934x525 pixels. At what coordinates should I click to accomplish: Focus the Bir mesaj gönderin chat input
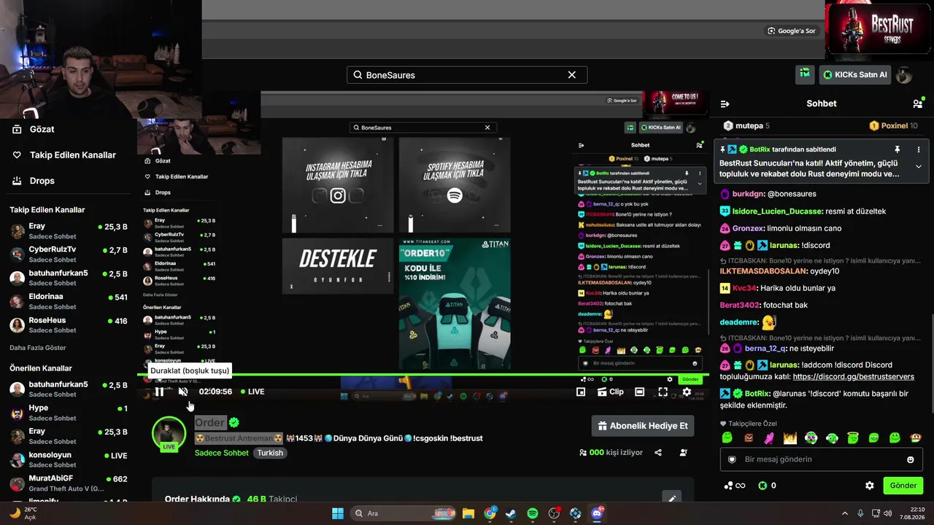pos(820,459)
